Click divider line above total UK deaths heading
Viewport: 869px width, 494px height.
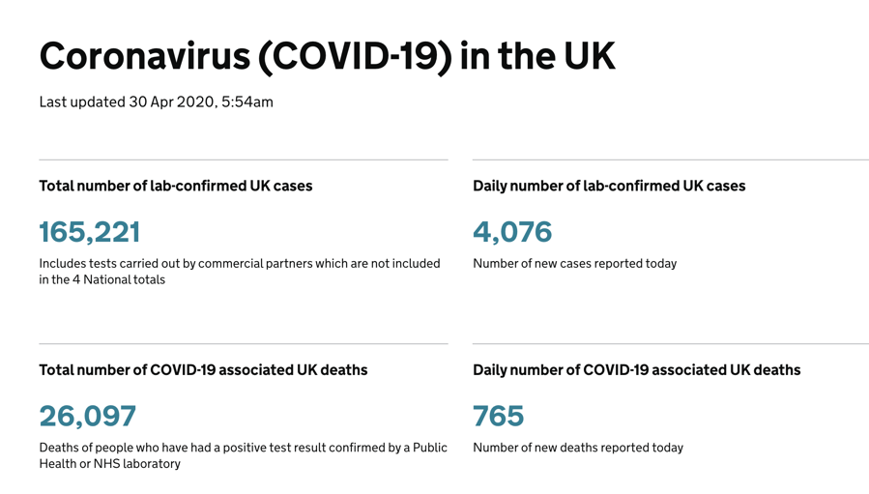pyautogui.click(x=244, y=343)
